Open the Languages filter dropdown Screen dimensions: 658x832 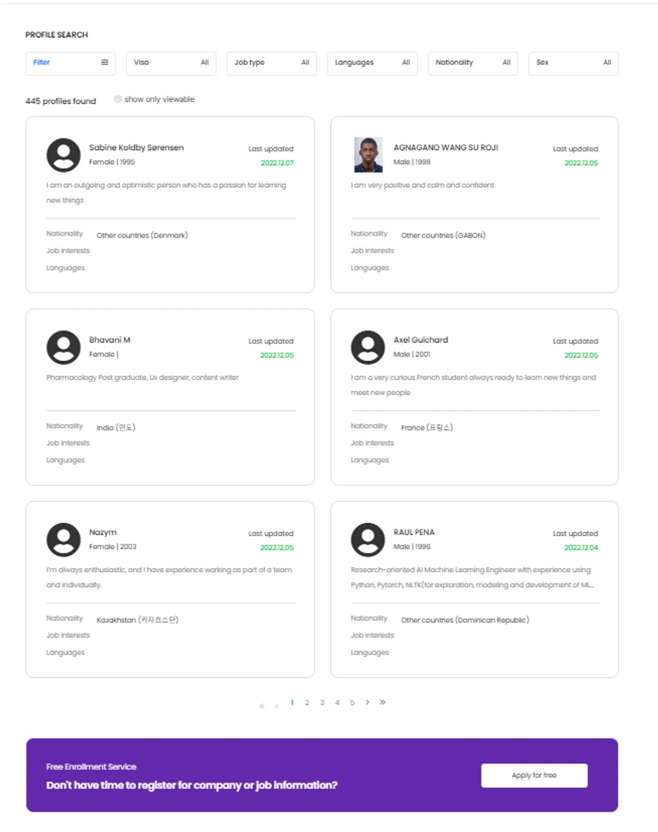point(372,63)
